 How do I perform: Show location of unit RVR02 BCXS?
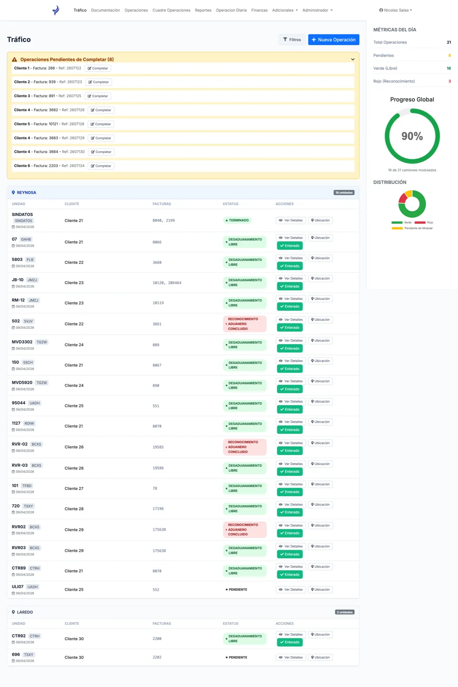(320, 526)
